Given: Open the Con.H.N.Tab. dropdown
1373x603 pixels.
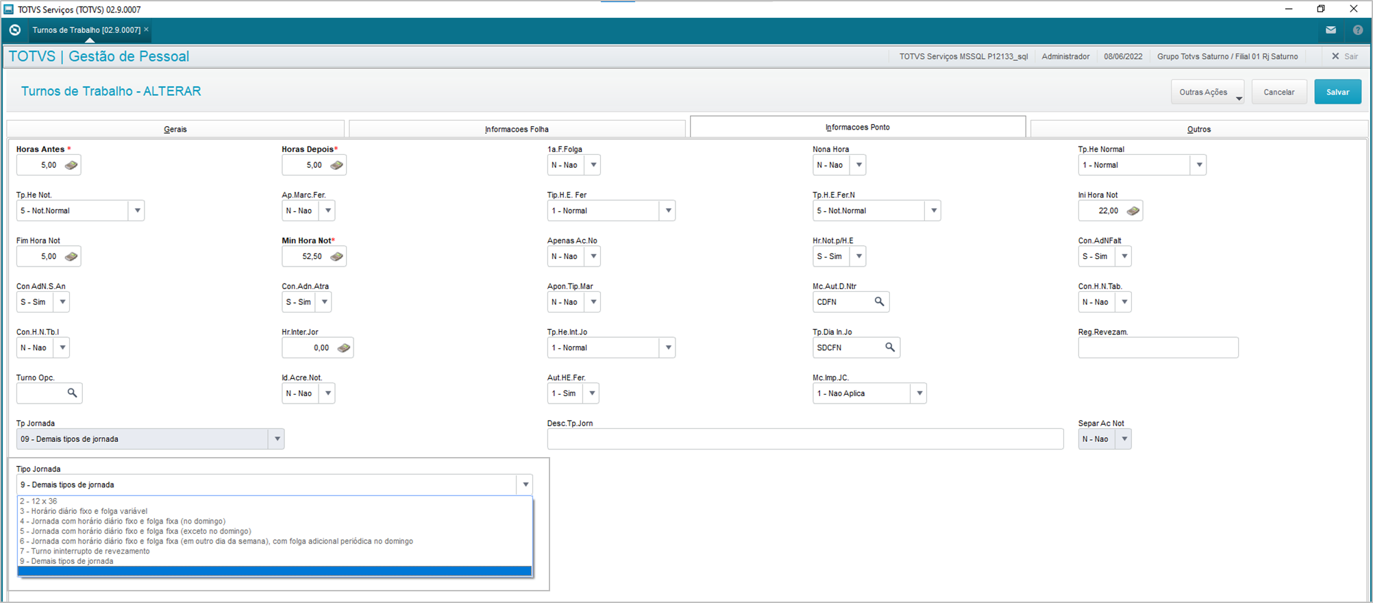Looking at the screenshot, I should [1124, 302].
